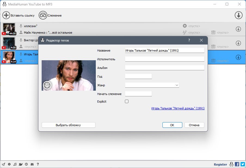Viewport: 246px width, 168px height.
Task: Click the binoculars search icon in bottom bar
Action: click(32, 164)
